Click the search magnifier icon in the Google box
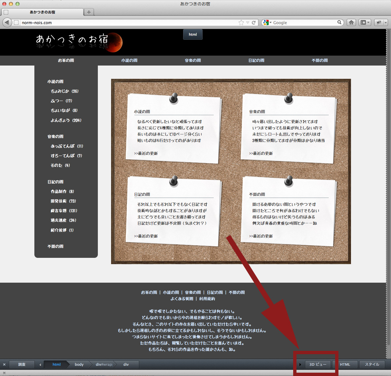391x376 pixels. click(x=339, y=23)
